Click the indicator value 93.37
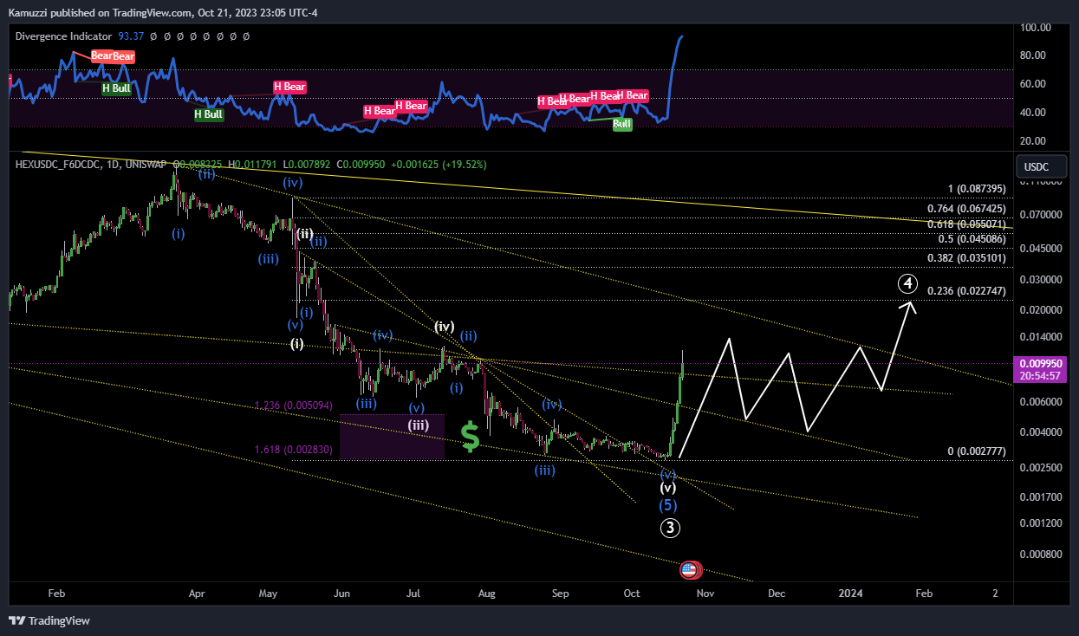Viewport: 1079px width, 636px height. (131, 36)
